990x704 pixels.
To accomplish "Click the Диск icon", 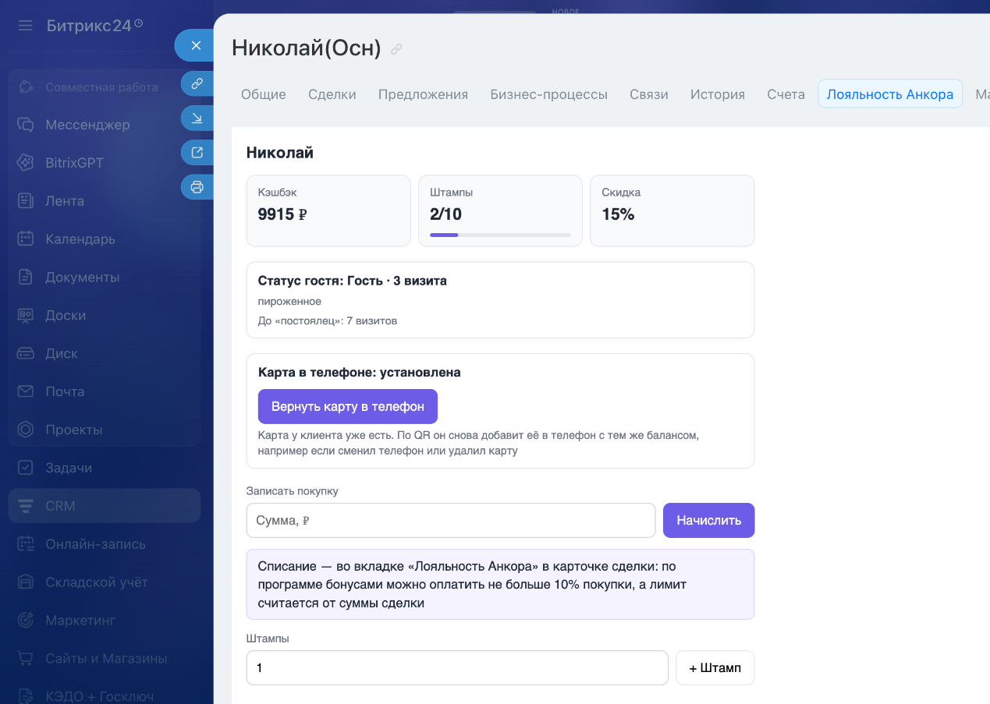I will click(26, 354).
